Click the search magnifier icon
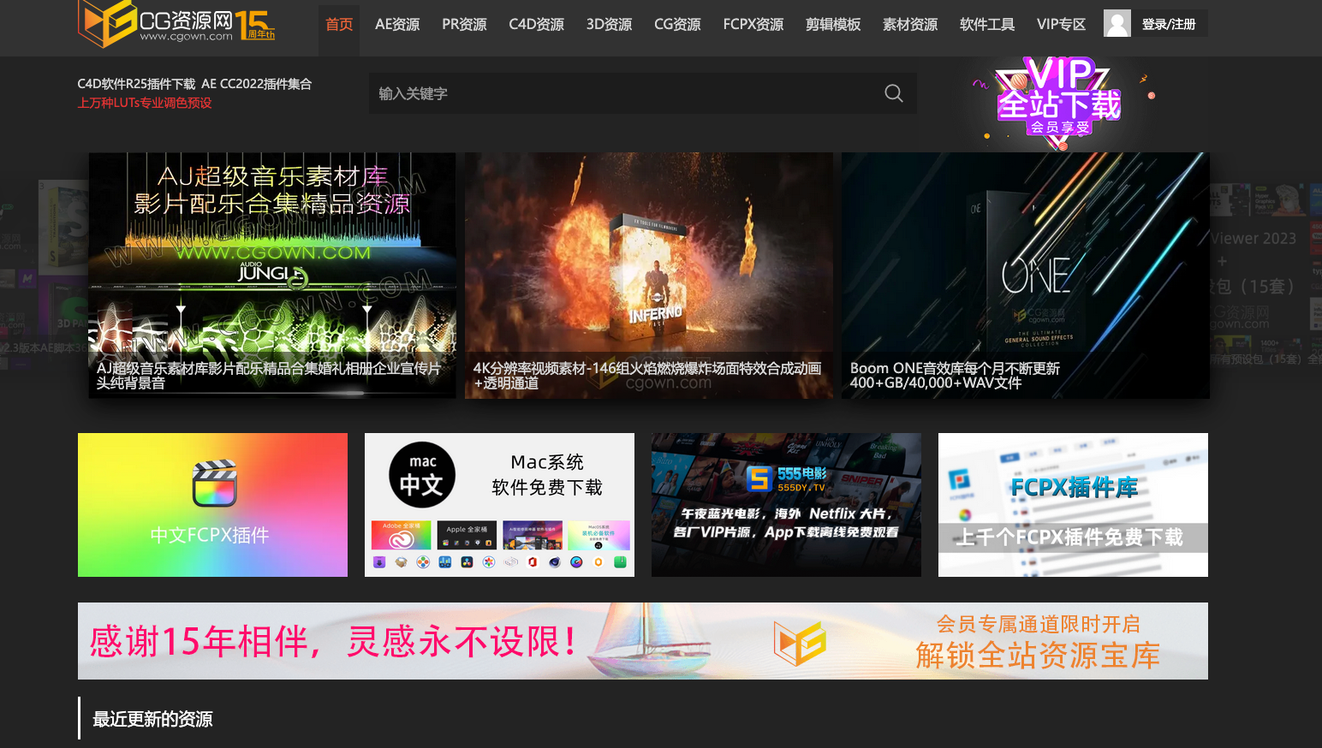Screen dimensions: 1322x748 click(x=893, y=93)
